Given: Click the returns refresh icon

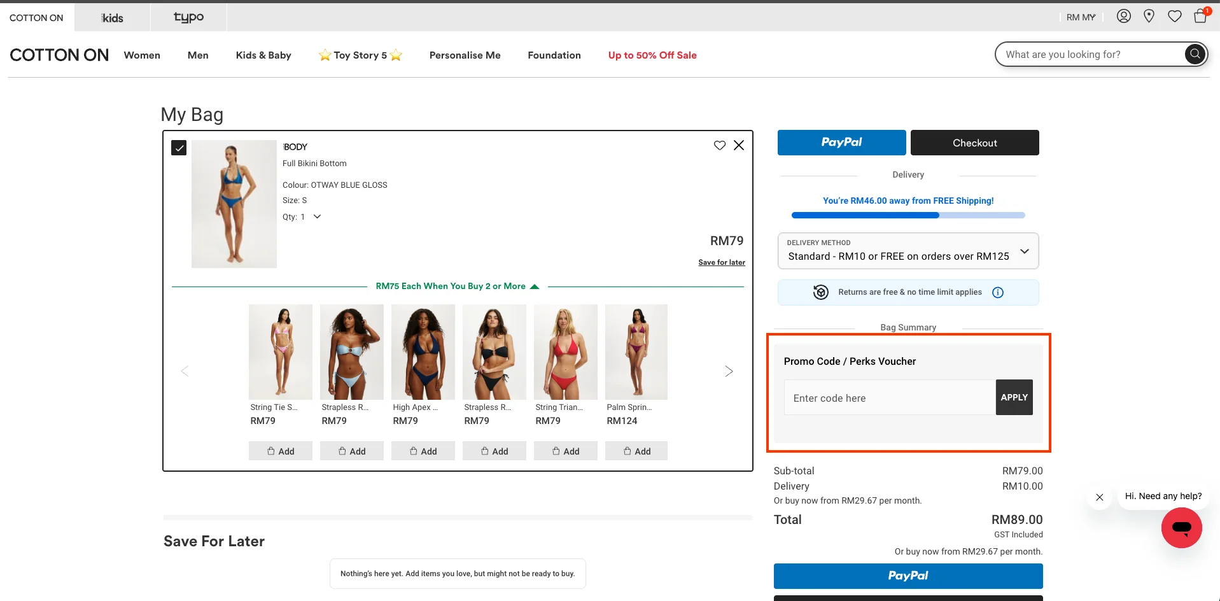Looking at the screenshot, I should pos(820,292).
